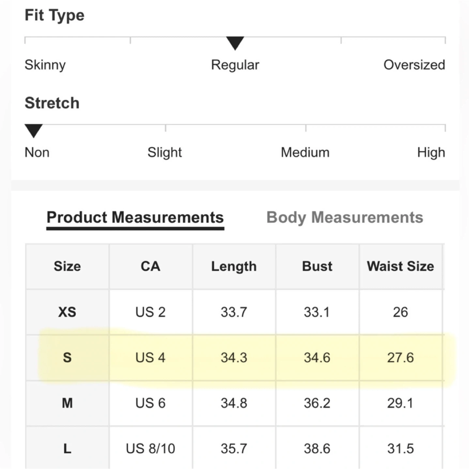Click the Slight stretch label
This screenshot has width=469, height=469.
click(x=164, y=152)
